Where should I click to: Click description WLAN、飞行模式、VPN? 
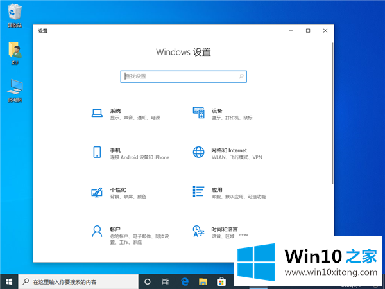pos(237,157)
